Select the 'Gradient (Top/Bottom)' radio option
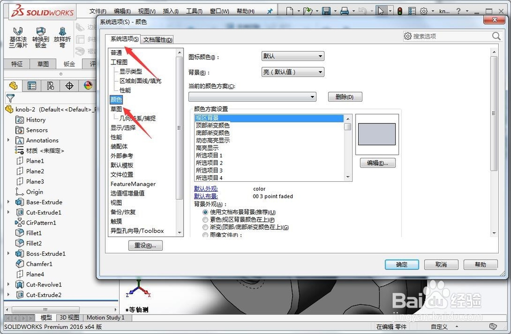 click(x=205, y=227)
